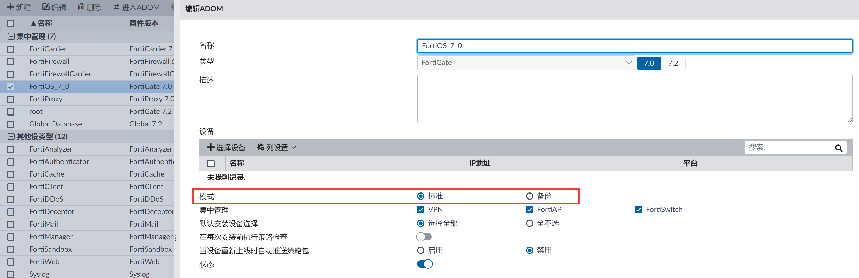
Task: Collapse the 其他设备类型 group
Action: point(11,136)
